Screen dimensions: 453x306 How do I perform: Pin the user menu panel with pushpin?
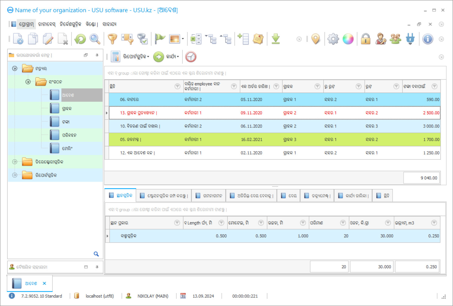tap(97, 55)
